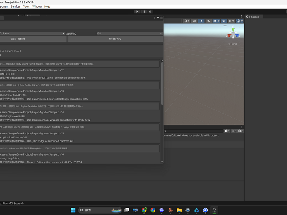The height and width of the screenshot is (215, 287).
Task: Click the green Y axis cone of the orientation gizmo
Action: pos(233,29)
